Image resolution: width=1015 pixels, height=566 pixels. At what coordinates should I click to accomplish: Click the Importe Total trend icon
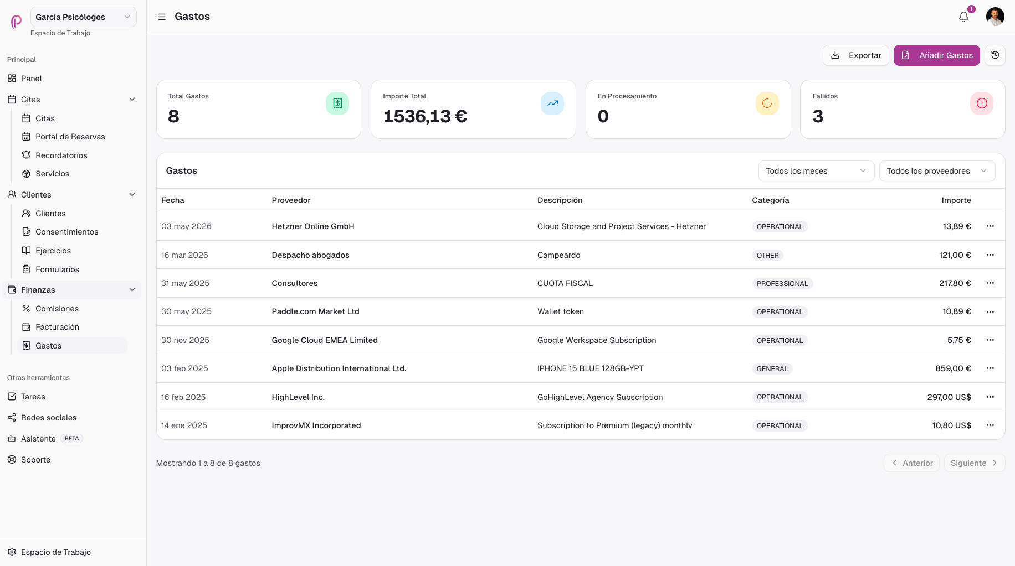click(552, 103)
